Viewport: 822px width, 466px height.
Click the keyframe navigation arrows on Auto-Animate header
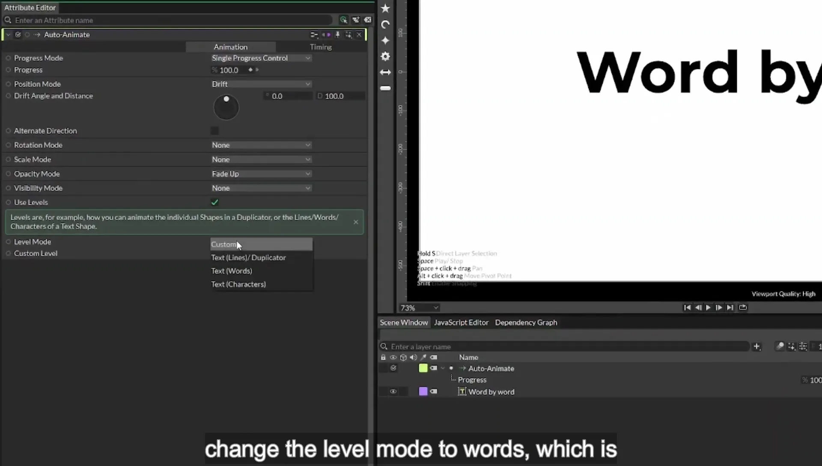pos(326,35)
